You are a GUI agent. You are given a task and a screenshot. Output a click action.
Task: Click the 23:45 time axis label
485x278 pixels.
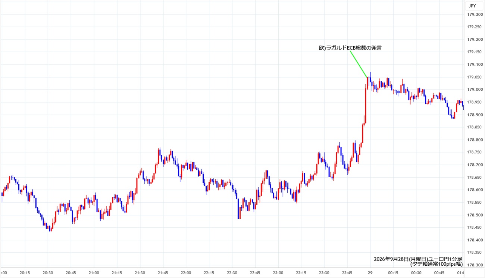347,273
